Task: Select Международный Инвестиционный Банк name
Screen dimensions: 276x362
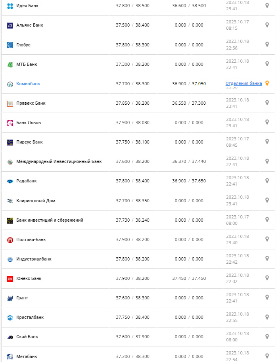Action: (x=59, y=161)
